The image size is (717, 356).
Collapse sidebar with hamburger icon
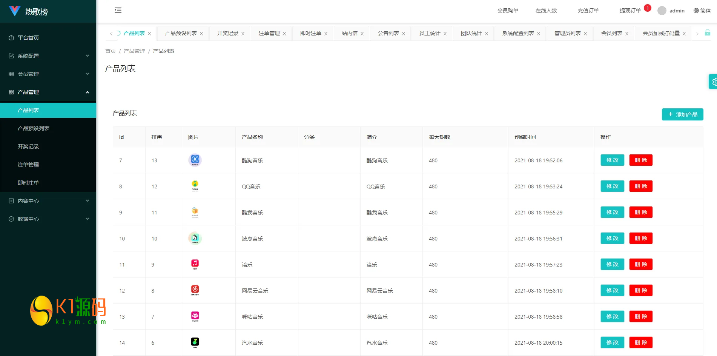click(x=118, y=10)
